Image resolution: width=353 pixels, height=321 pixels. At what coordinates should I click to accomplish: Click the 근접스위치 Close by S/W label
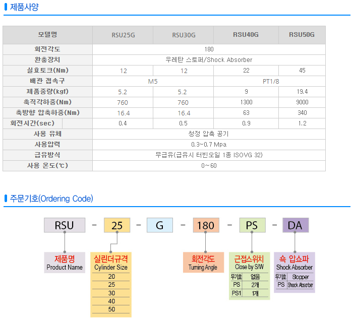[x=249, y=263]
